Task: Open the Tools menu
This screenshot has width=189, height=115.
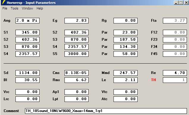Action: pyautogui.click(x=15, y=8)
